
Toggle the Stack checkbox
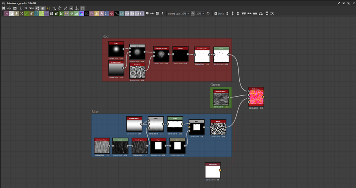216,13
